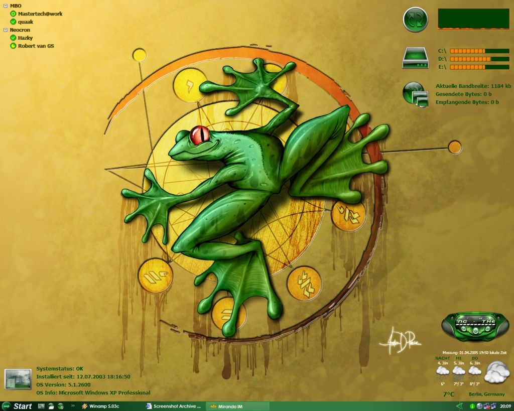Click the Neocron group label
514x411 pixels.
[20, 30]
